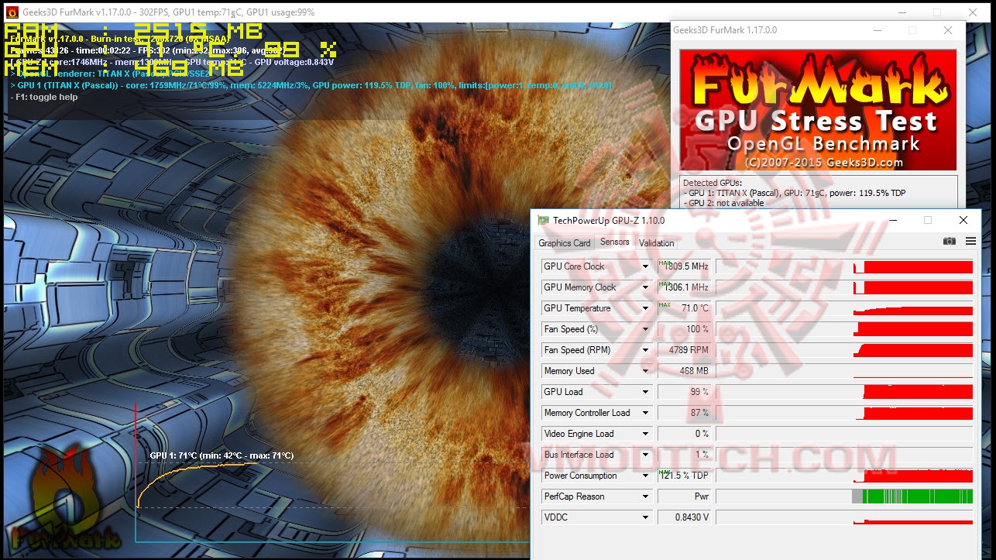Click the '0.8430 V' VDDC value
The height and width of the screenshot is (560, 996).
pos(684,517)
